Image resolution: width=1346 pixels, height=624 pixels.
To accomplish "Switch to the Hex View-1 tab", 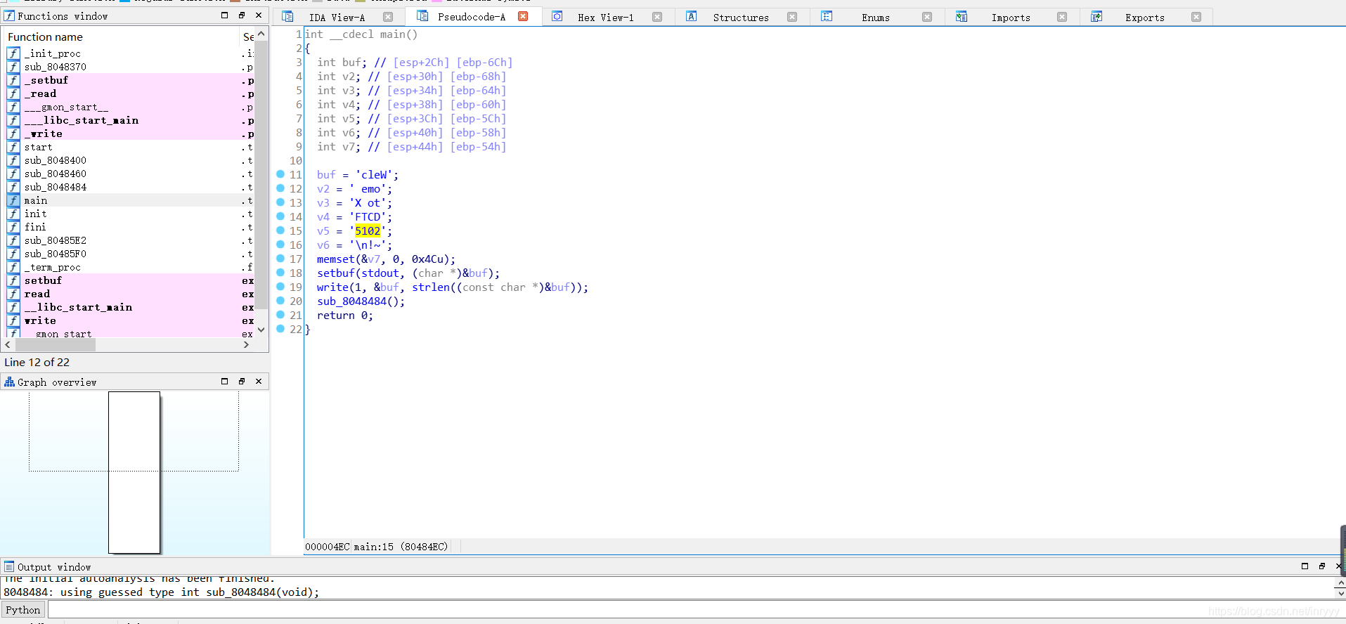I will click(x=605, y=18).
